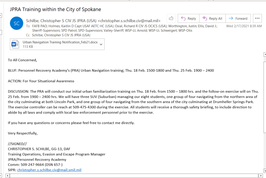Image resolution: width=266 pixels, height=178 pixels.
Task: Reply to the JPRA Training email
Action: [189, 18]
